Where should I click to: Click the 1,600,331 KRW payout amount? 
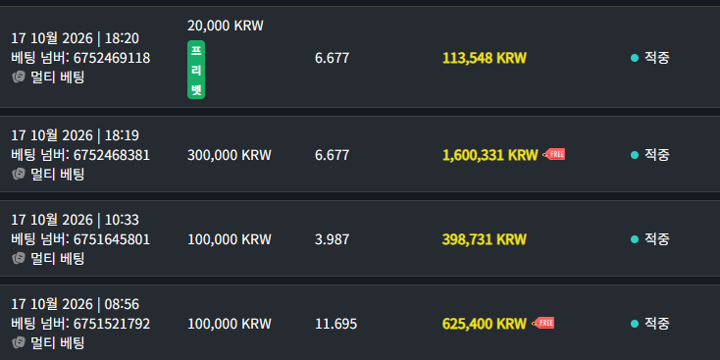tap(489, 155)
